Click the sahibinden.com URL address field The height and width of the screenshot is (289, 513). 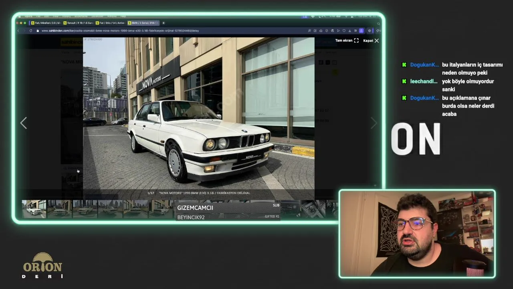pyautogui.click(x=120, y=31)
